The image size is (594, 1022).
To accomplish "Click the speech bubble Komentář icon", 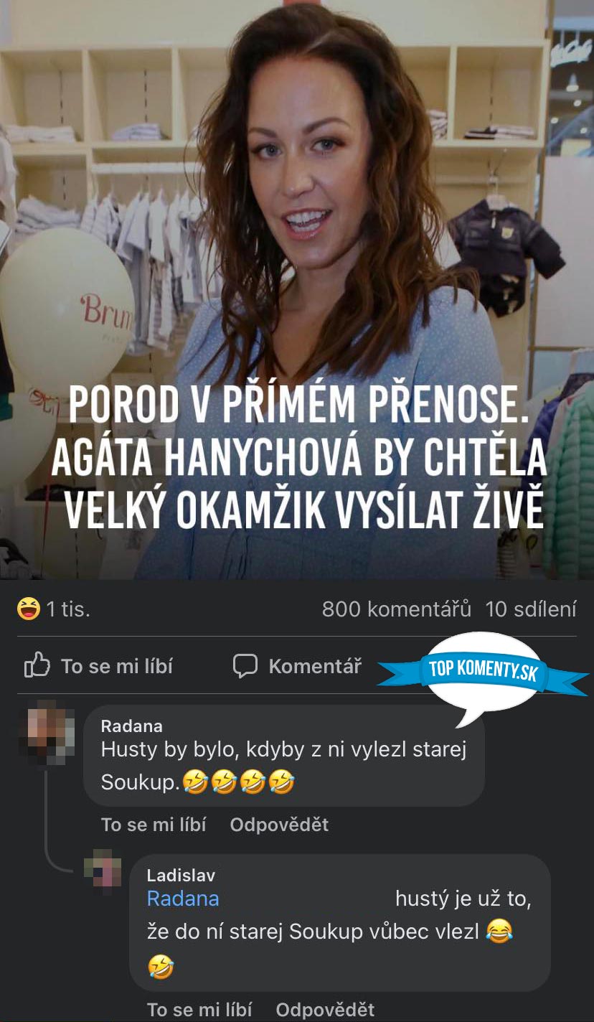I will (245, 666).
